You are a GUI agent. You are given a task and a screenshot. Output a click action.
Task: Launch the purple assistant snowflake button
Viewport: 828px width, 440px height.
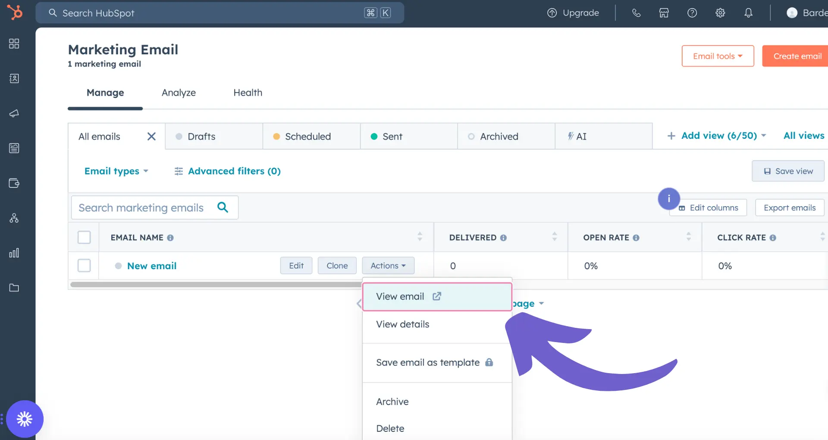tap(25, 419)
